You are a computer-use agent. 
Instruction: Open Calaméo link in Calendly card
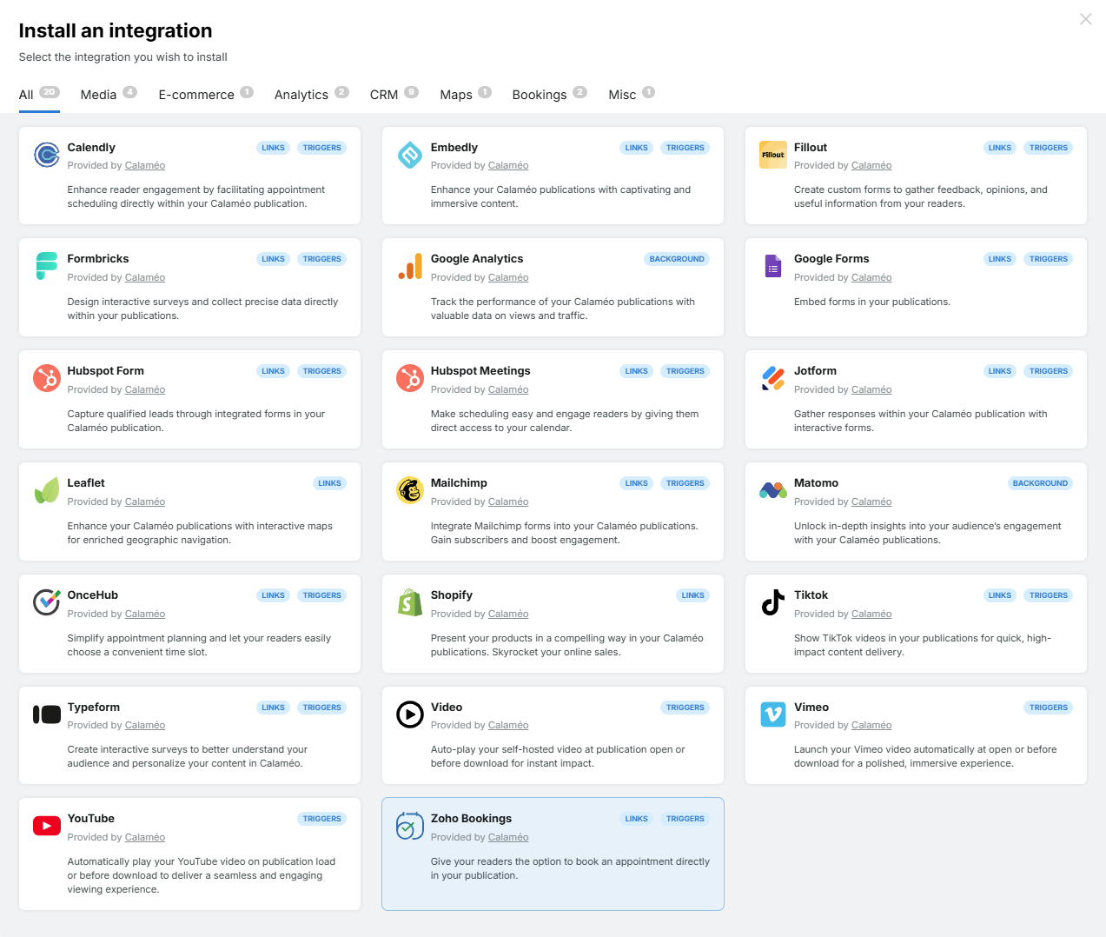click(144, 165)
